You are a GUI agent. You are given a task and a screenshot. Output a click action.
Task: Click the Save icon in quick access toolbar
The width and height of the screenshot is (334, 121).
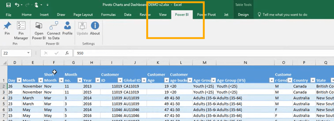9,5
